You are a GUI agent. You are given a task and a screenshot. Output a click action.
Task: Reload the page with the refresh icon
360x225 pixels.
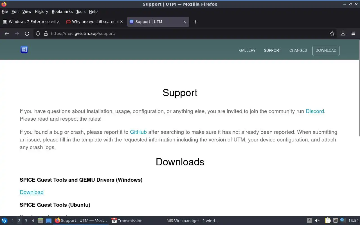[x=27, y=33]
